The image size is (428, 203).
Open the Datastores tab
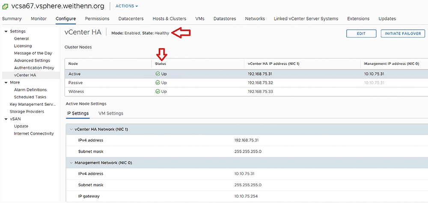(225, 18)
